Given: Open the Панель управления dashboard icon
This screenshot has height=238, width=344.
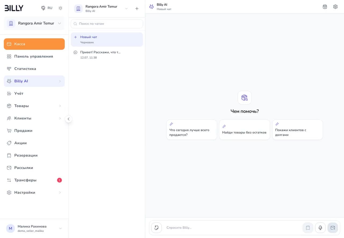Looking at the screenshot, I should 9,56.
